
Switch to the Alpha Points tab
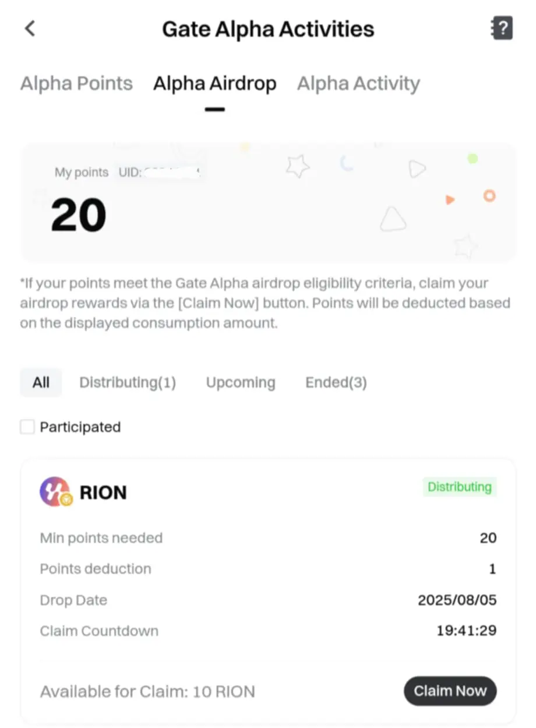point(76,83)
